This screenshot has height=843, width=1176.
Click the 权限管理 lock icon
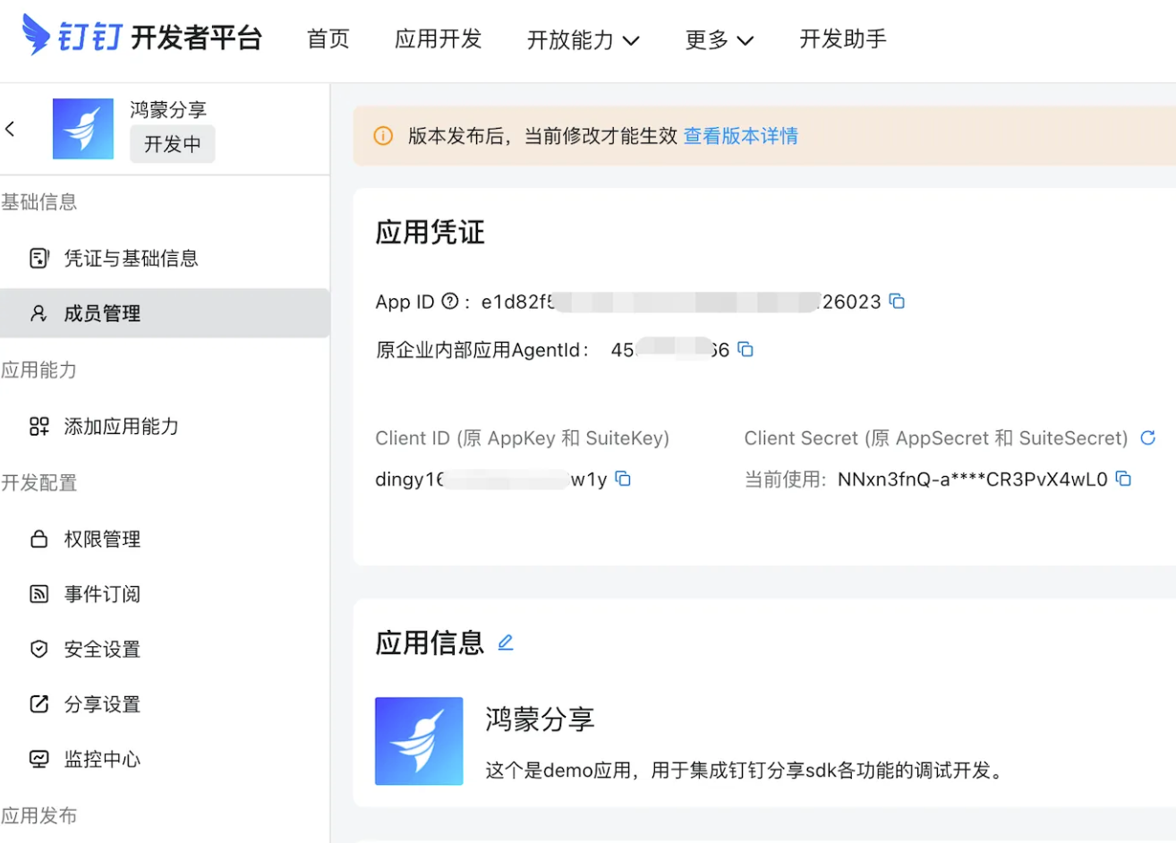click(x=39, y=539)
